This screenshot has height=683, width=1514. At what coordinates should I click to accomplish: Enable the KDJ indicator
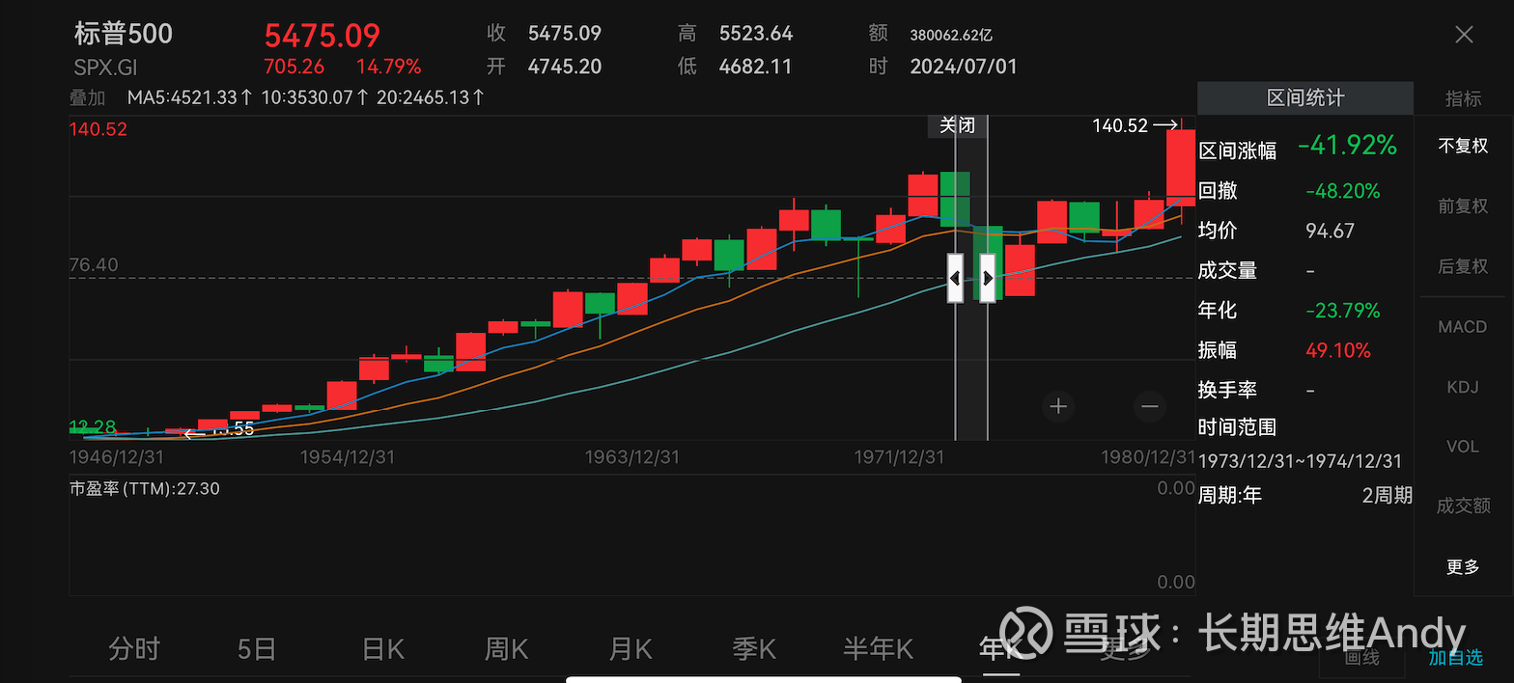click(x=1463, y=387)
